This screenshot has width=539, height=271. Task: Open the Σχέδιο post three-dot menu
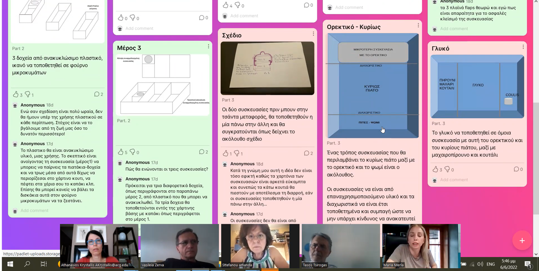click(313, 34)
